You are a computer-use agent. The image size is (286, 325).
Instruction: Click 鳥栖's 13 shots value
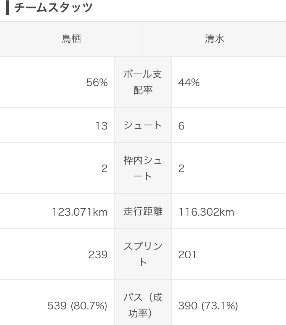pyautogui.click(x=101, y=126)
